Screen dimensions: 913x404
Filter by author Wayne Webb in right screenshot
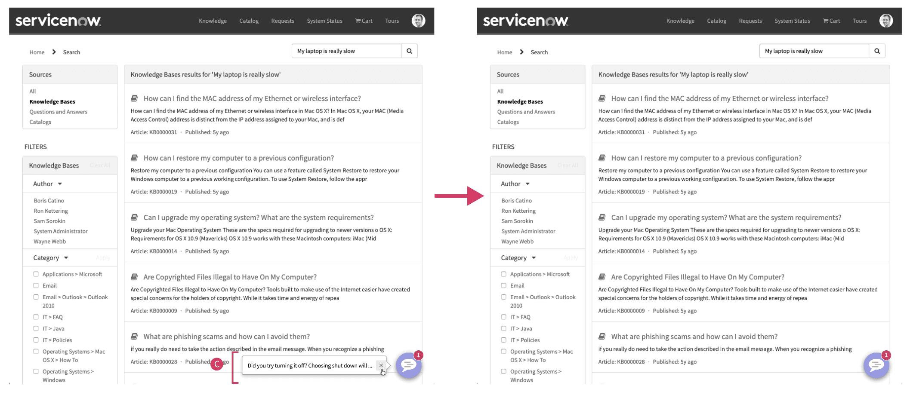tap(517, 242)
